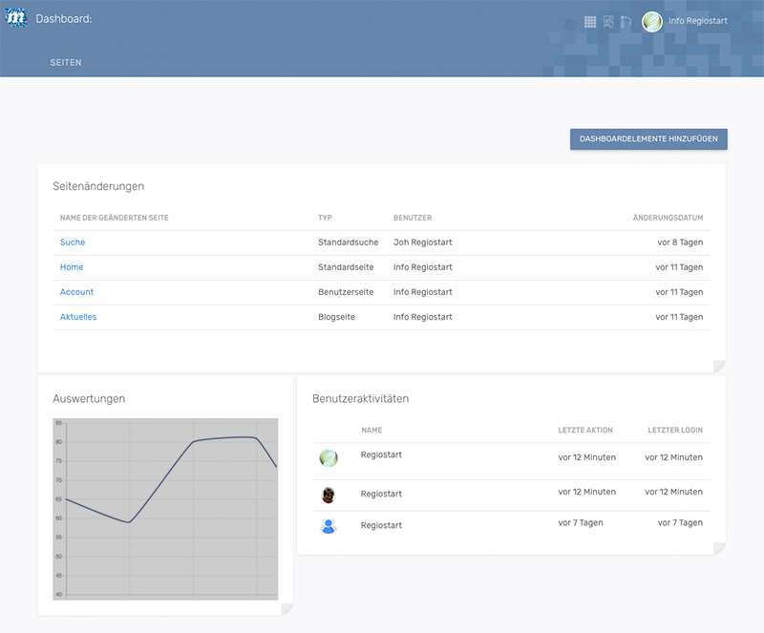764x633 pixels.
Task: Open the Home page link
Action: click(72, 267)
